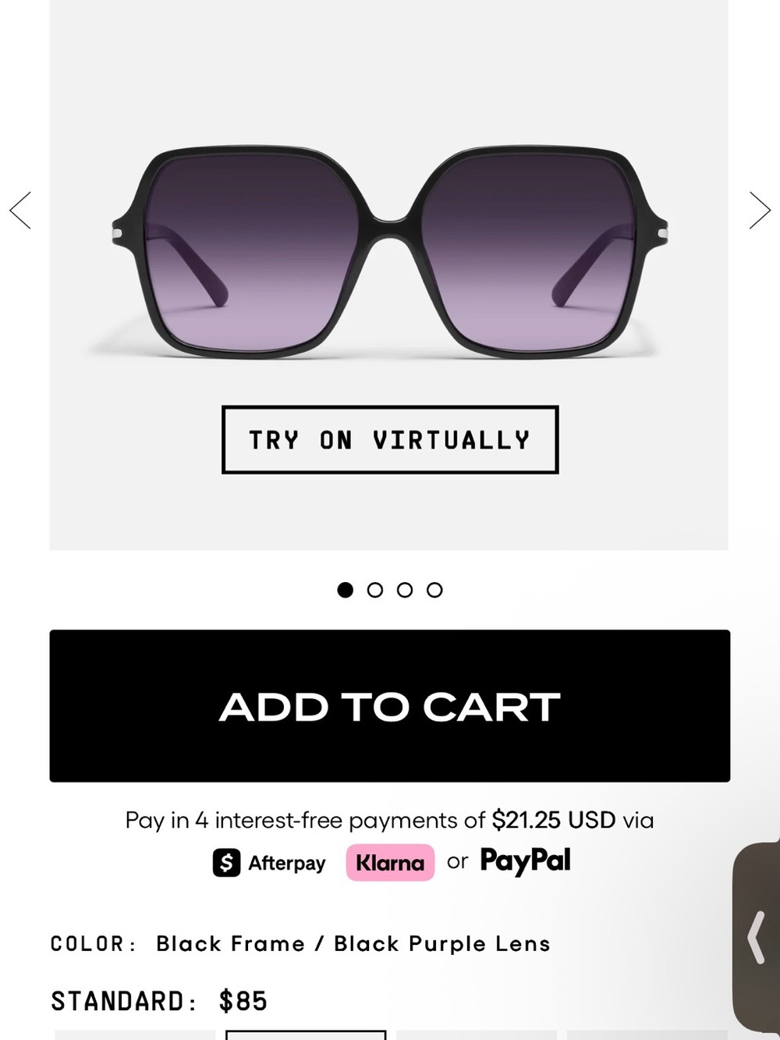Tap the pink Klarna badge

[390, 863]
